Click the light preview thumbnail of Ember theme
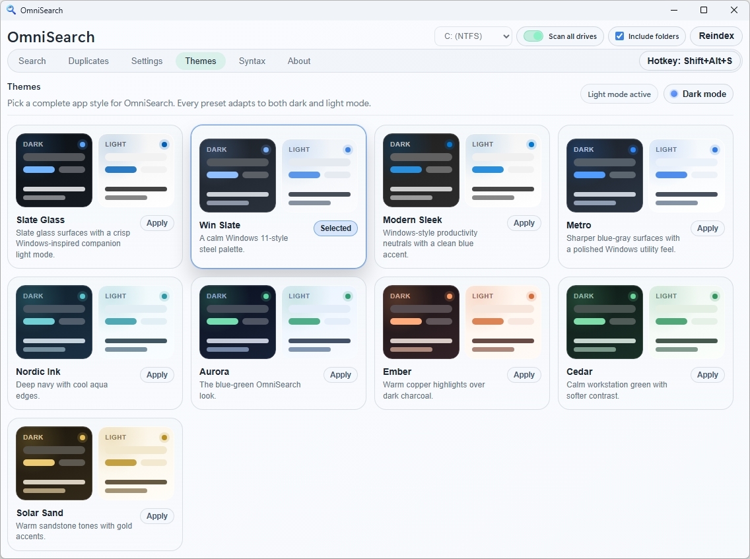The height and width of the screenshot is (559, 750). (x=503, y=322)
